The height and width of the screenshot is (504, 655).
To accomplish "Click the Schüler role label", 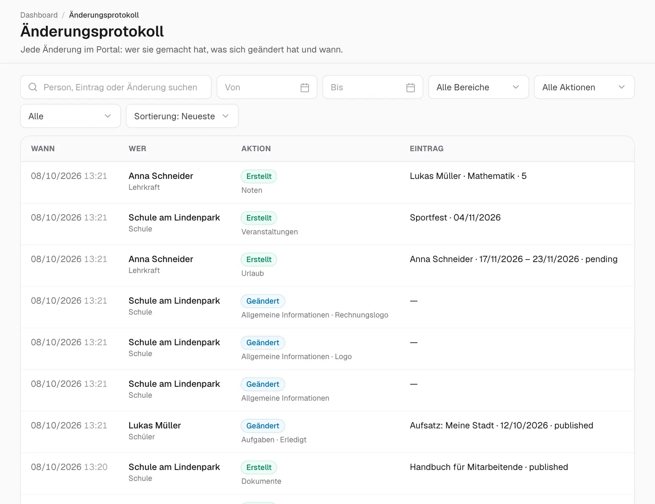I will point(141,437).
